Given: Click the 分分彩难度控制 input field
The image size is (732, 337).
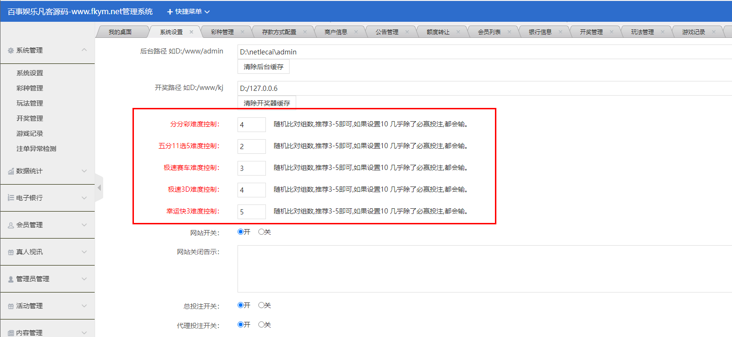Looking at the screenshot, I should click(251, 124).
